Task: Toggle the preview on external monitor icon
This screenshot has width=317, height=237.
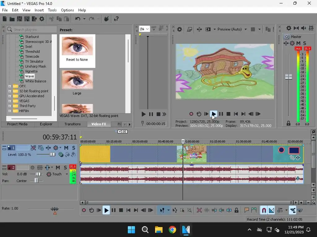Action: pyautogui.click(x=189, y=29)
